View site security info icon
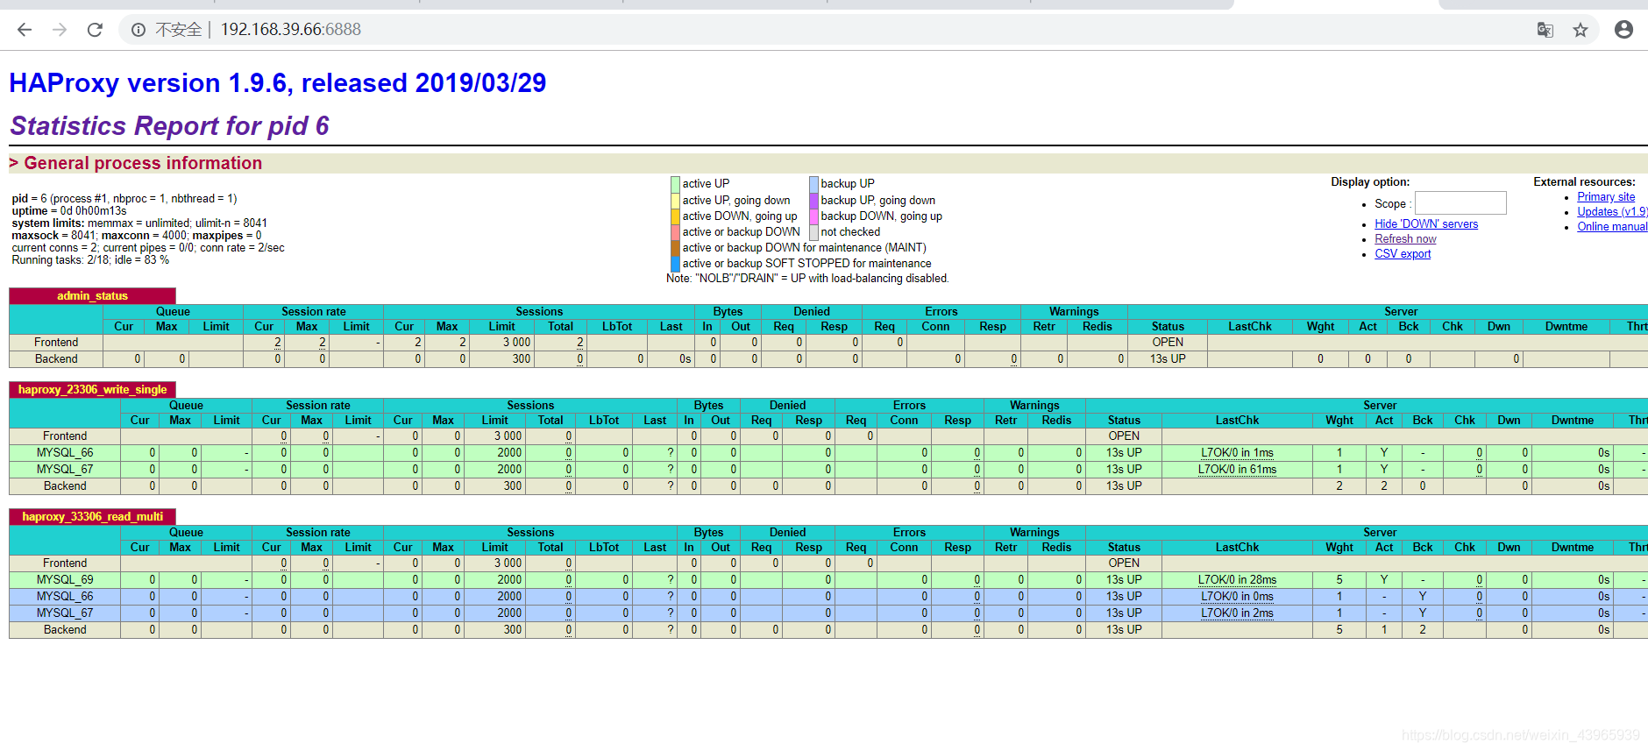The image size is (1648, 751). click(x=139, y=30)
